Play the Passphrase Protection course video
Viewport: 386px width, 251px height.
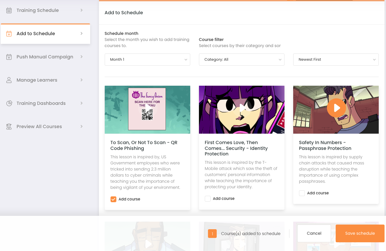(x=336, y=108)
